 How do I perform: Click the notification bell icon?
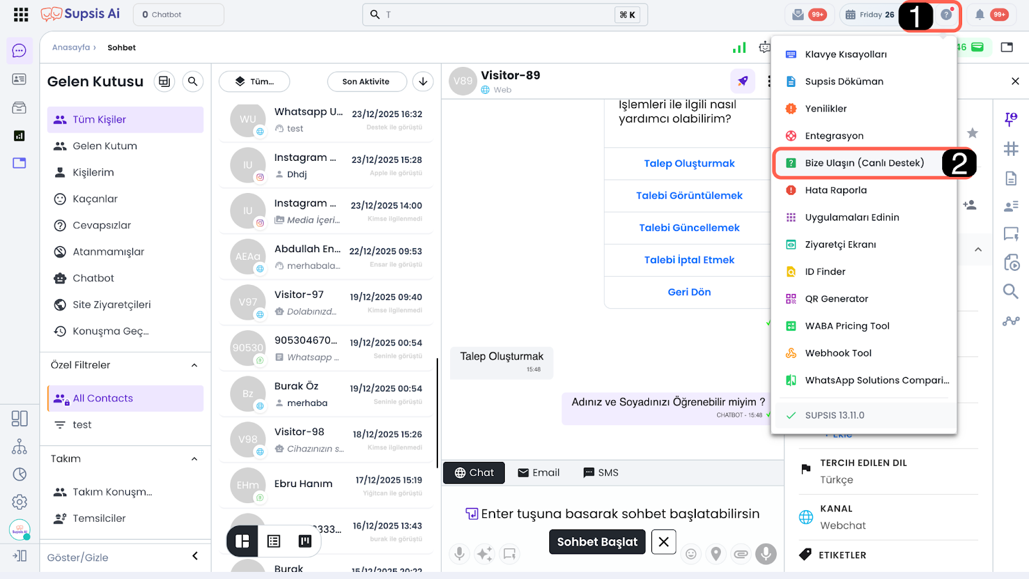click(x=979, y=14)
